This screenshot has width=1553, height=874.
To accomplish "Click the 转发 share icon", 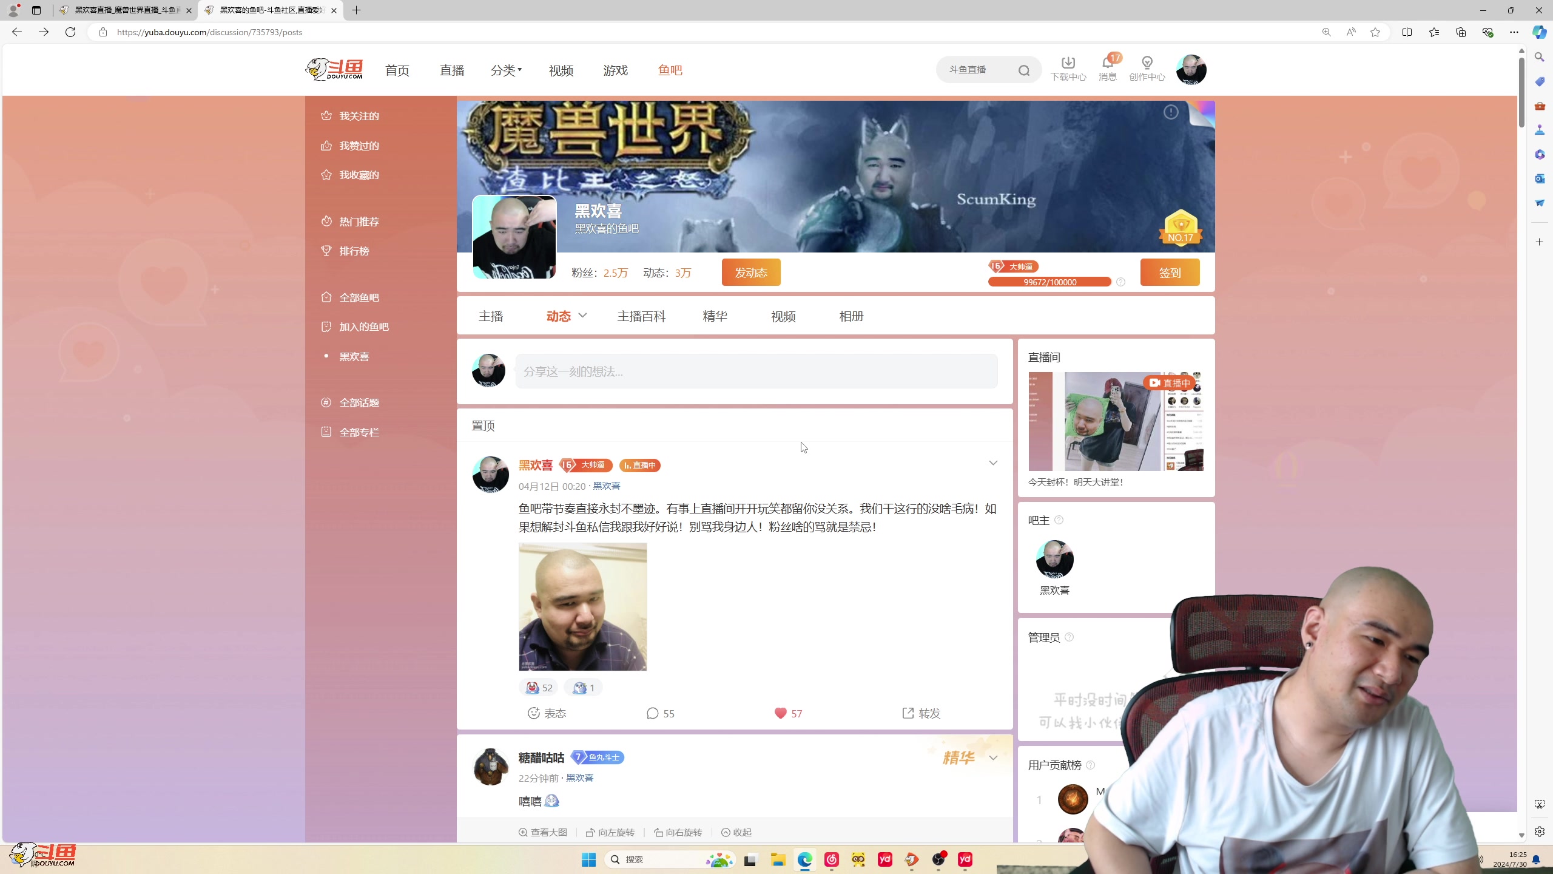I will [908, 713].
